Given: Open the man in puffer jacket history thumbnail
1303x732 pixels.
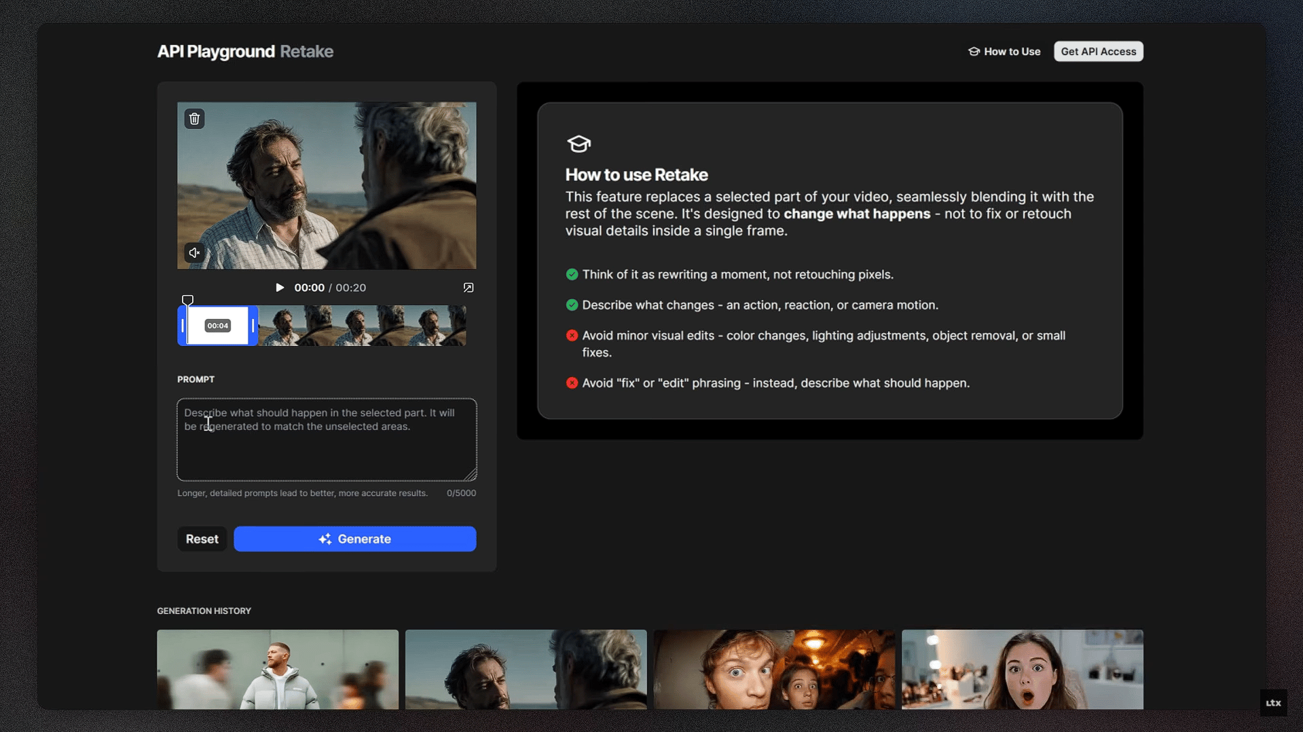Looking at the screenshot, I should pos(278,669).
